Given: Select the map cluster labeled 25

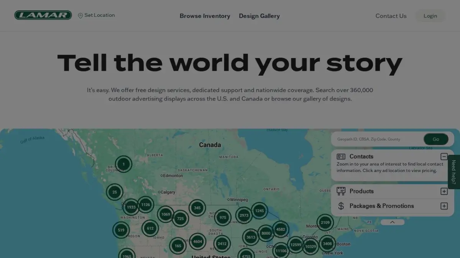Looking at the screenshot, I should click(115, 192).
